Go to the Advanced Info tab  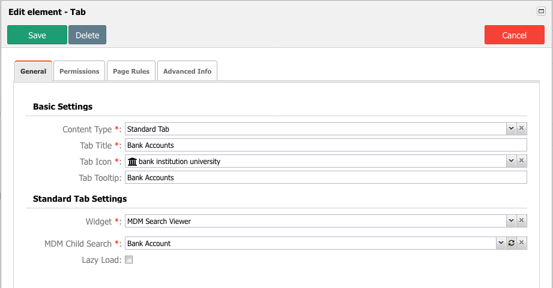(x=187, y=71)
